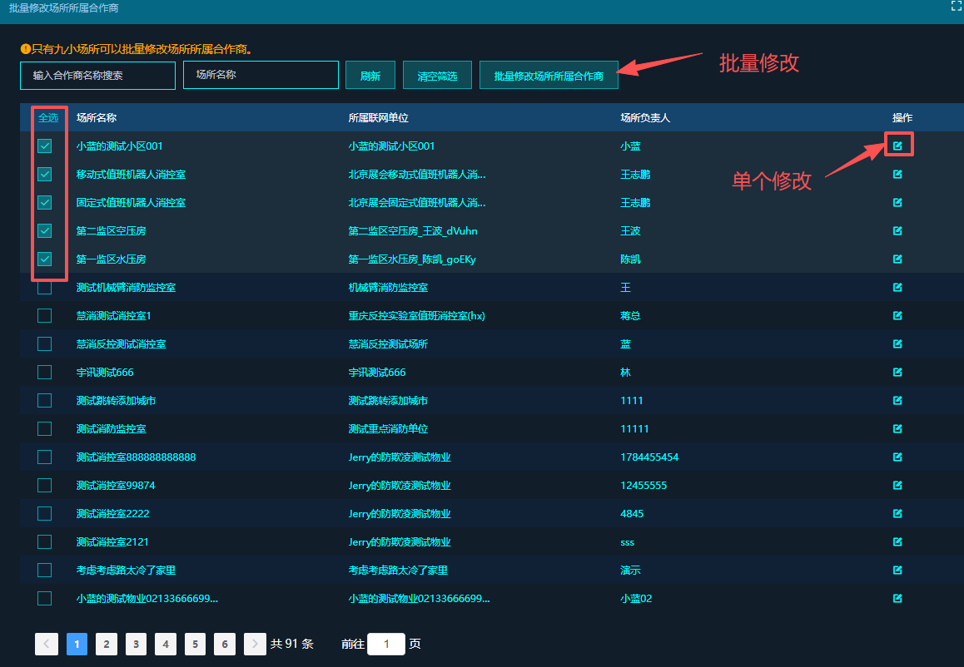Go to next page using right arrow
This screenshot has height=667, width=964.
[x=256, y=644]
